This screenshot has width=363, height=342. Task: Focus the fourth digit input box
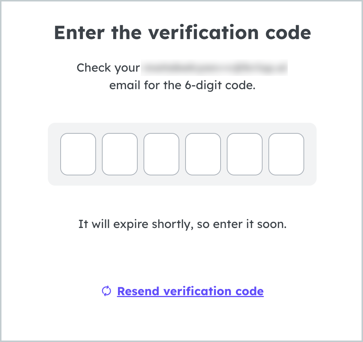coord(203,154)
